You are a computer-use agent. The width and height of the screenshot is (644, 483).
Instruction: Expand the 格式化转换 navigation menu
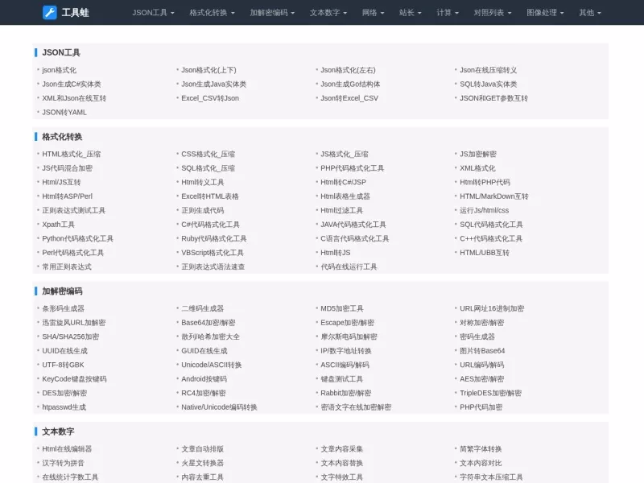(212, 13)
